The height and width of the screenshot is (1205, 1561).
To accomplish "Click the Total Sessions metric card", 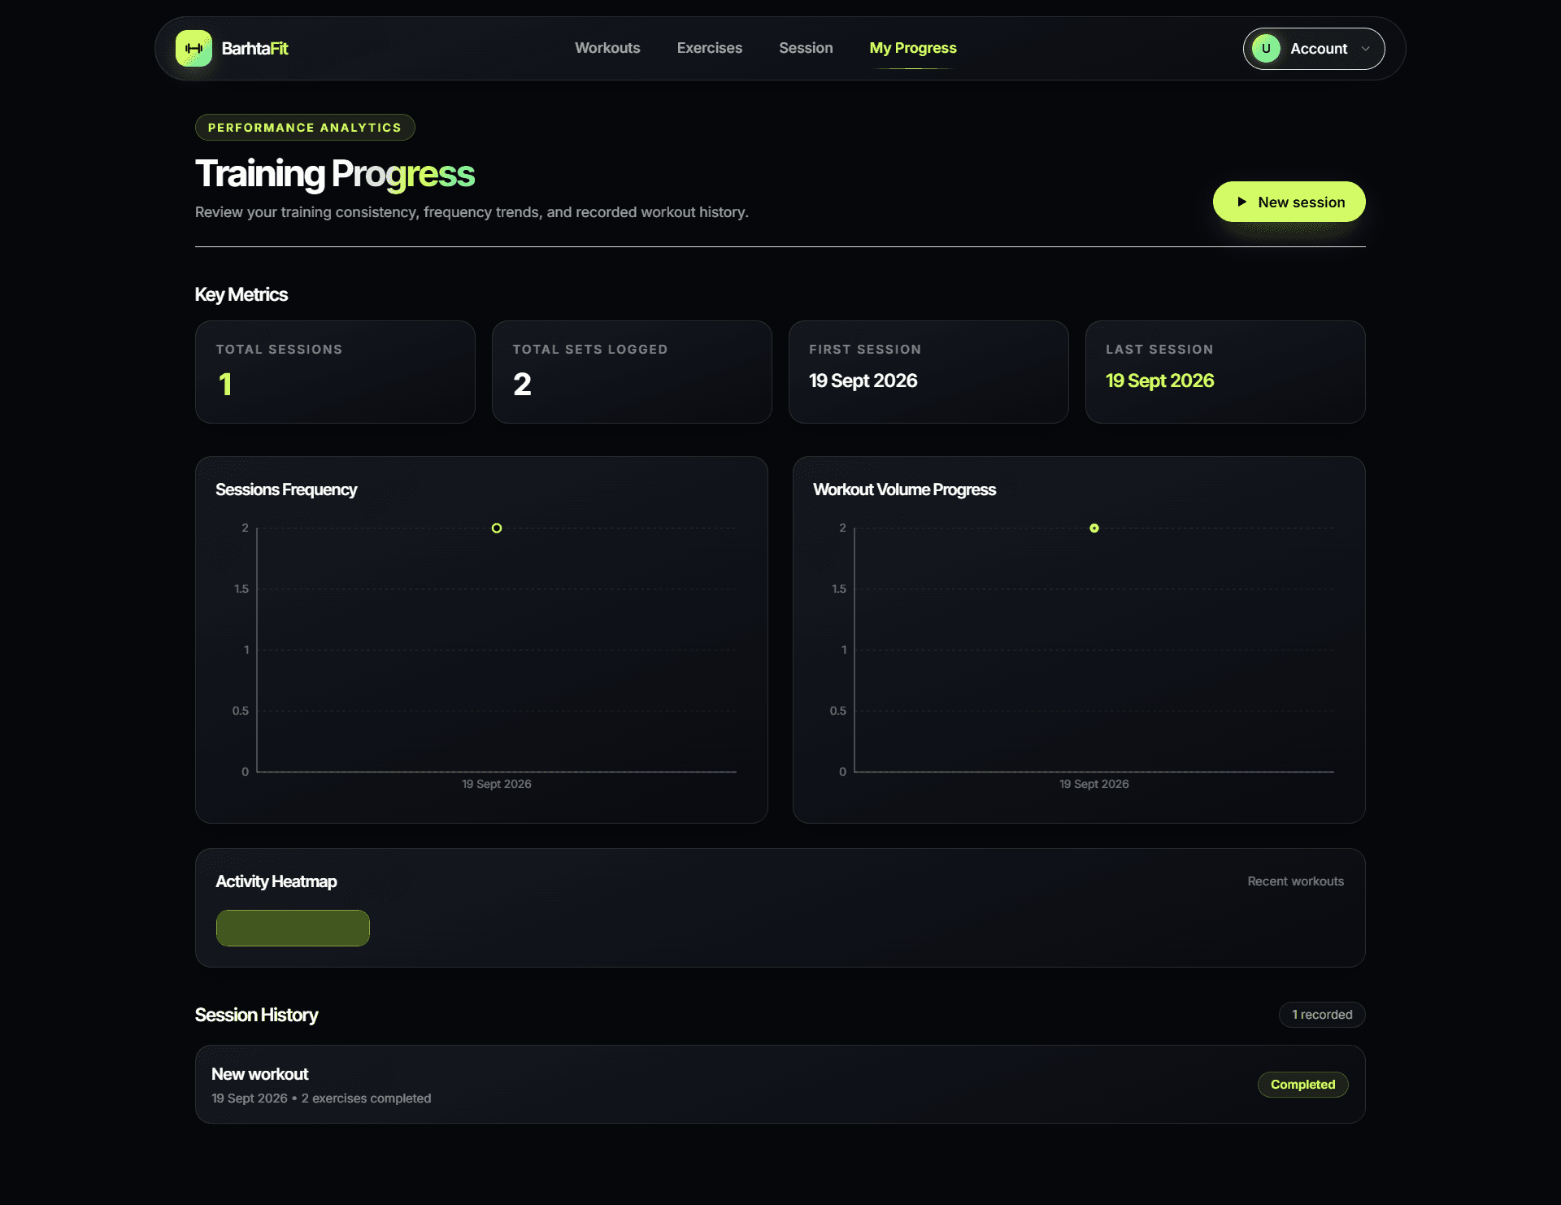I will coord(335,372).
